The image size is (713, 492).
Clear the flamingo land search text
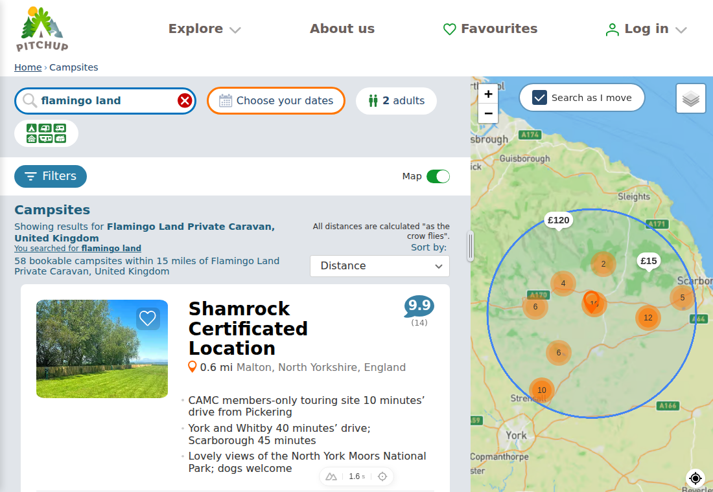[185, 100]
